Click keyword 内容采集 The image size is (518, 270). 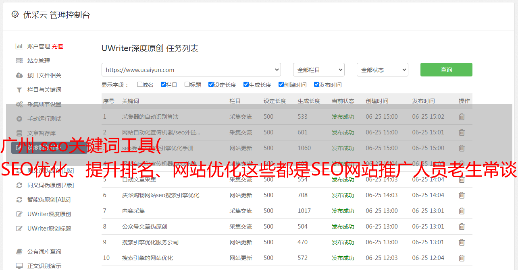[x=133, y=211]
